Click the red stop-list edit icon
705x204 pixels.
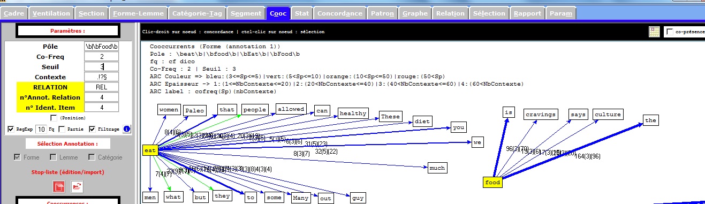(58, 186)
